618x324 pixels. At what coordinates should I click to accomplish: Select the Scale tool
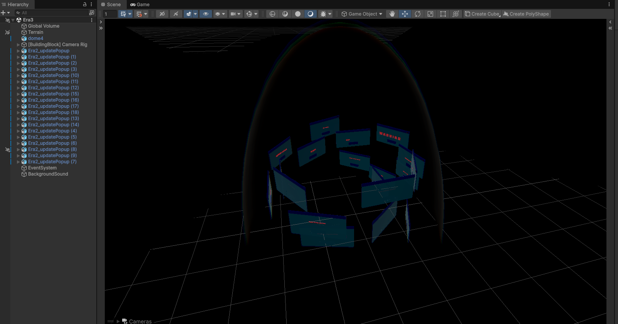430,14
